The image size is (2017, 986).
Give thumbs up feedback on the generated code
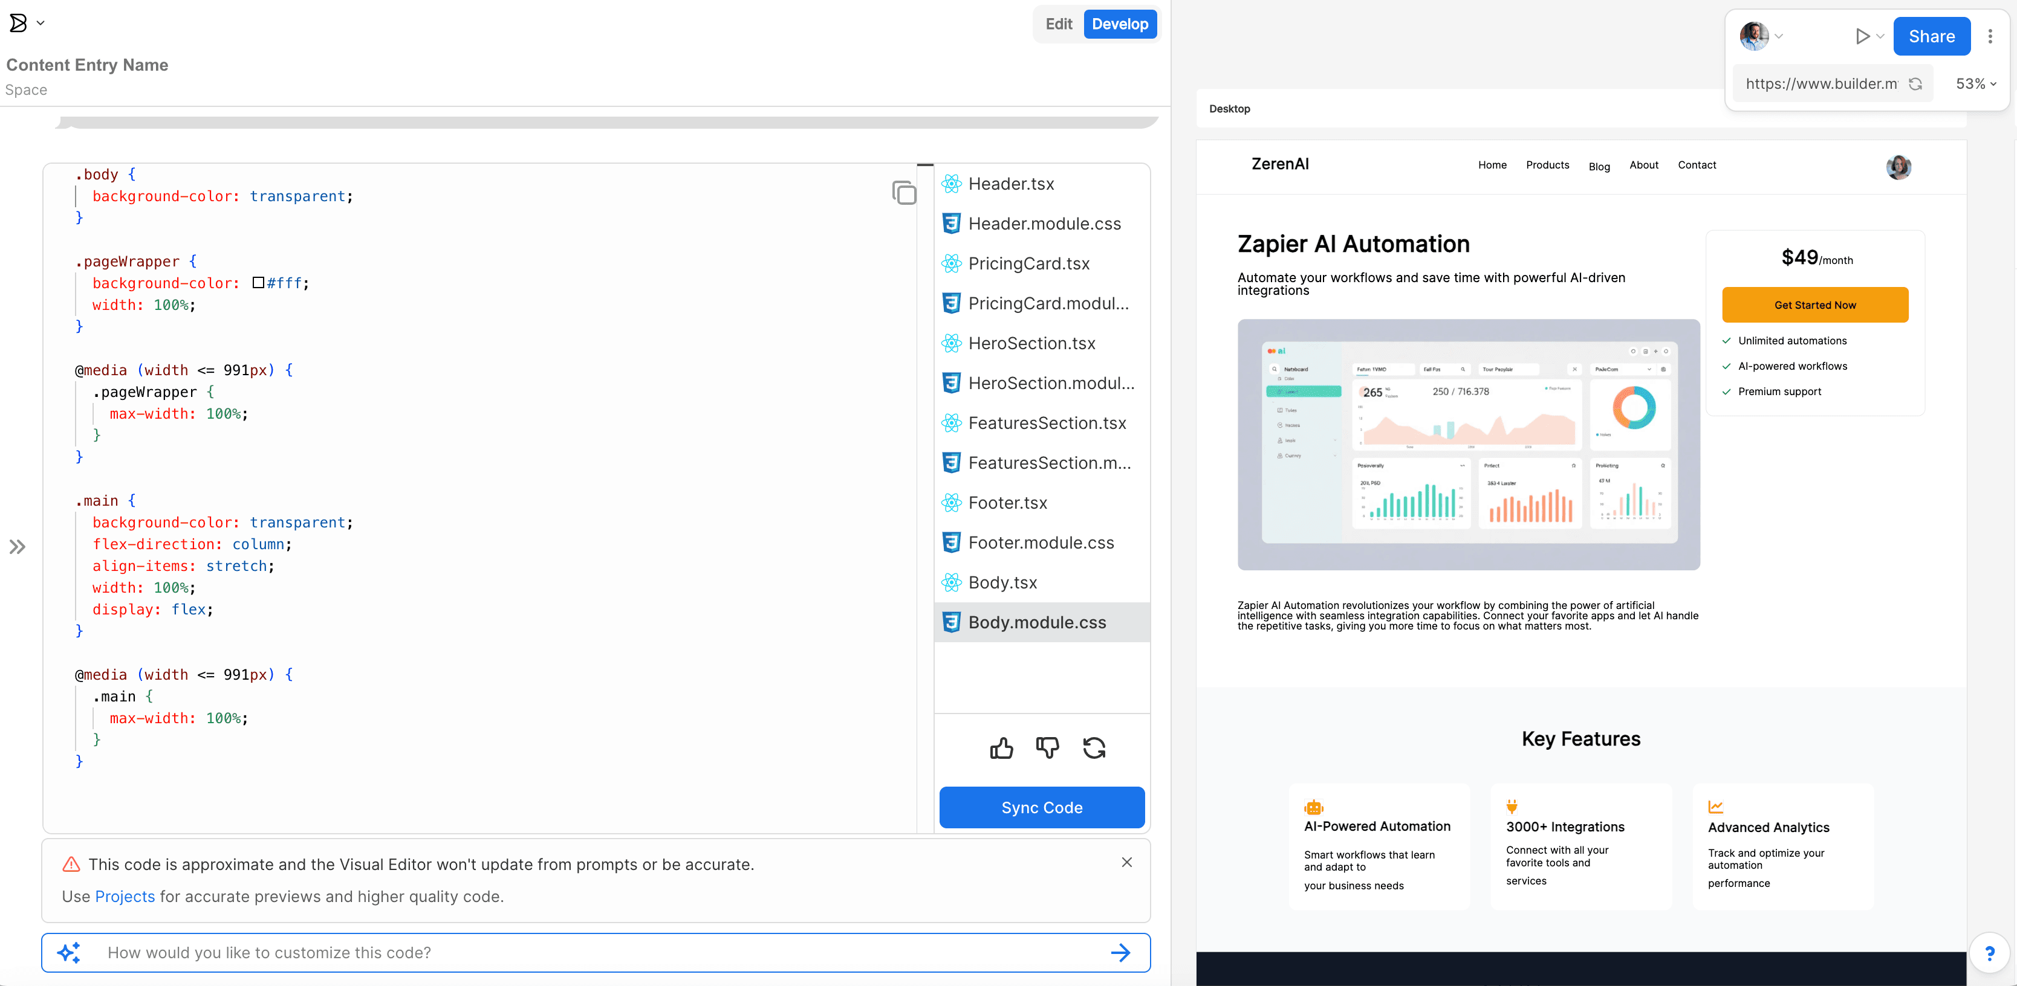pyautogui.click(x=1001, y=749)
